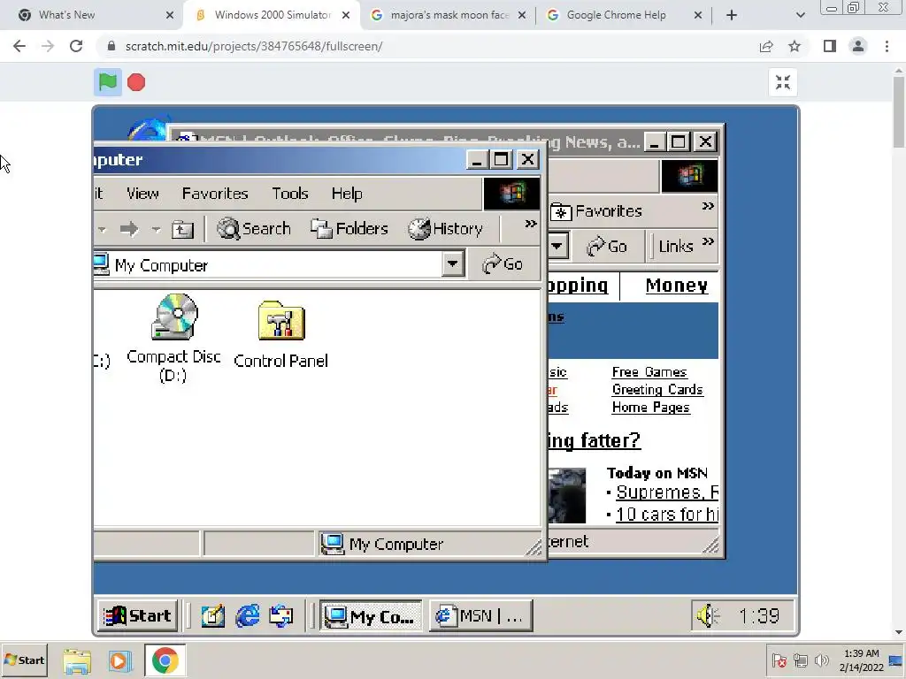
Task: Click Go button in MSN browser window
Action: (607, 247)
